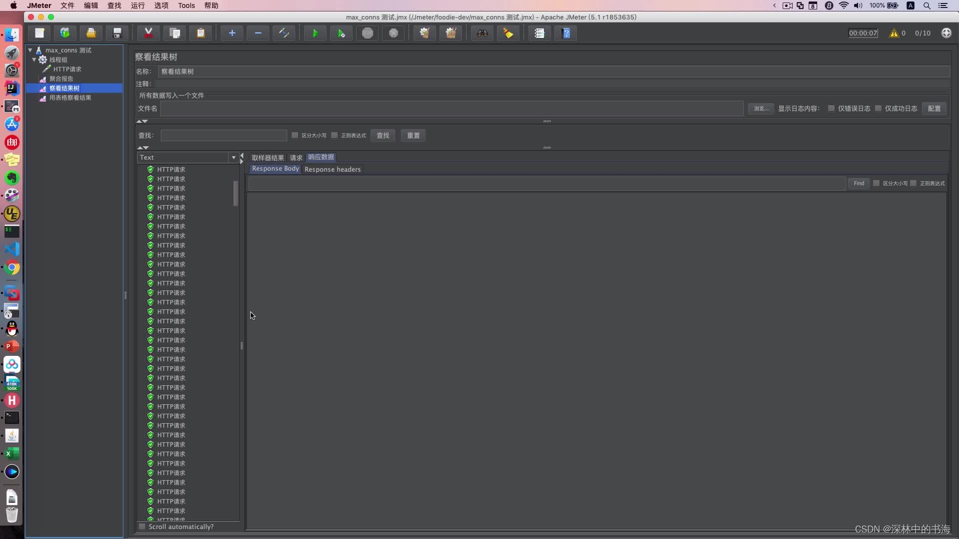Click the scissors Cut icon
The height and width of the screenshot is (539, 959).
click(148, 33)
